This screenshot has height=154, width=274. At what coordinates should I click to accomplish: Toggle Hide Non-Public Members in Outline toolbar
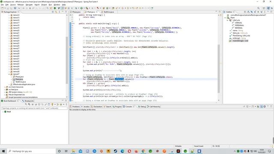click(x=258, y=12)
